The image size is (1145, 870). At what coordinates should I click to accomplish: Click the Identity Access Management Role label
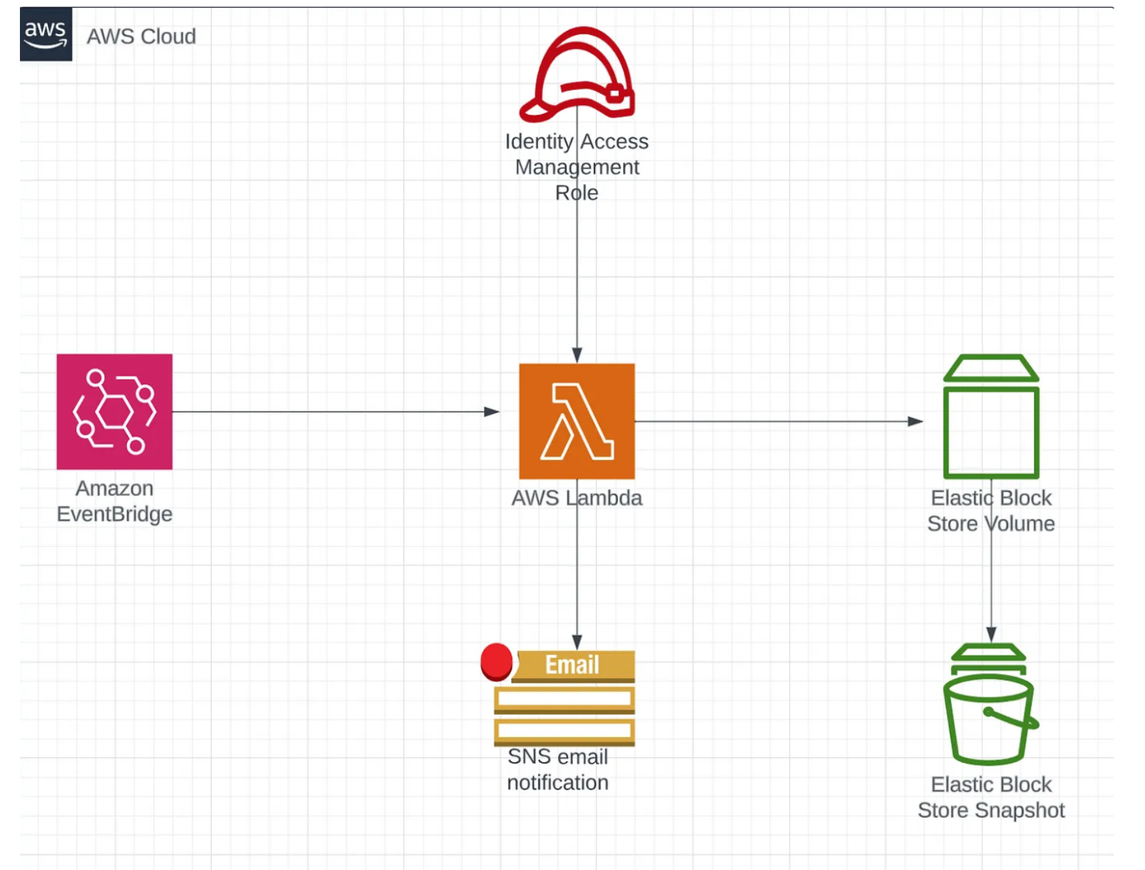click(x=577, y=167)
